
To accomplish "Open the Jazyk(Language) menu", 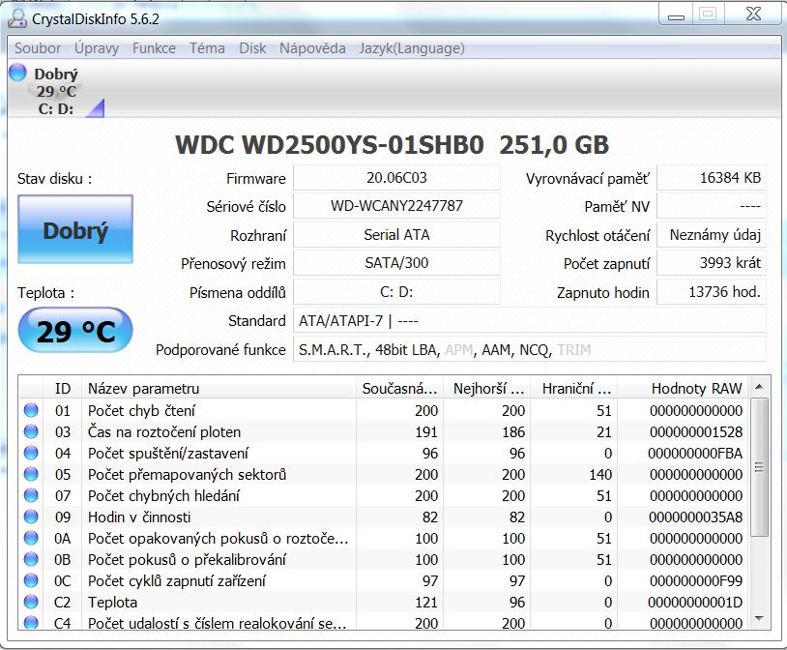I will (x=412, y=48).
